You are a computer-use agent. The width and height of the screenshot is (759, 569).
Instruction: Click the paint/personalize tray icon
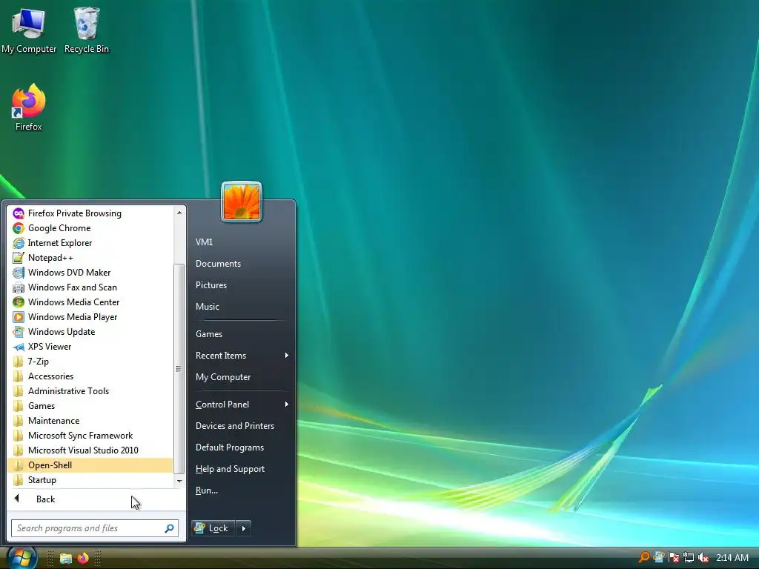(x=658, y=557)
